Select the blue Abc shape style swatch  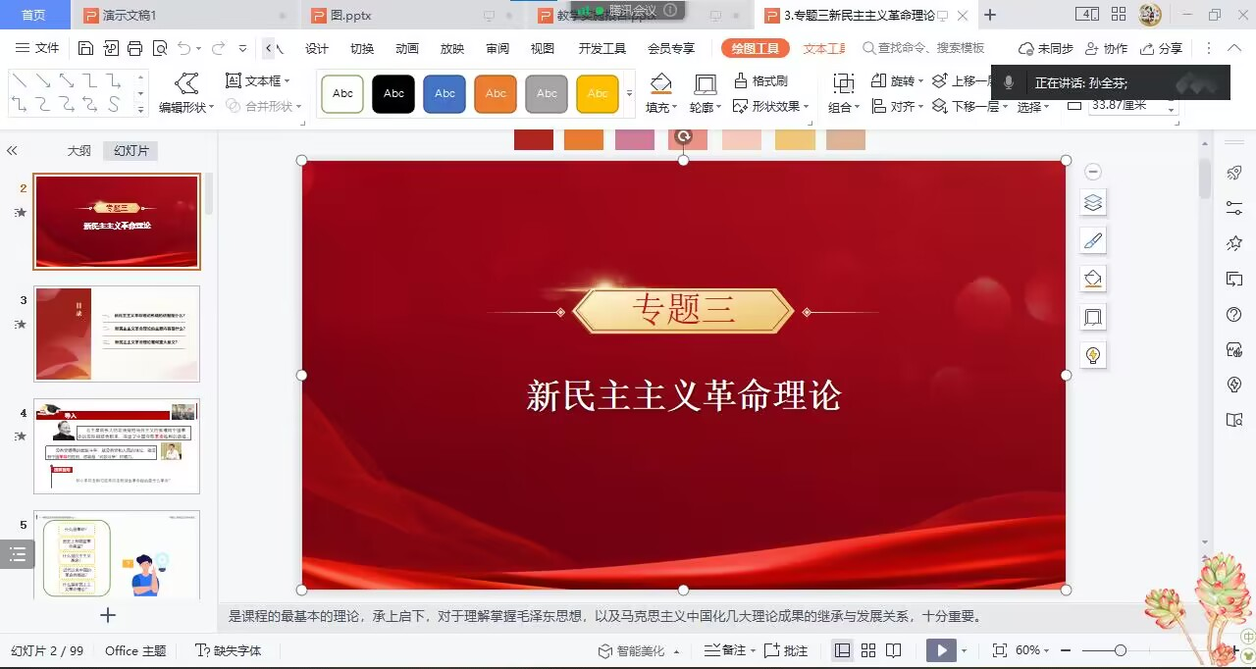(x=445, y=94)
